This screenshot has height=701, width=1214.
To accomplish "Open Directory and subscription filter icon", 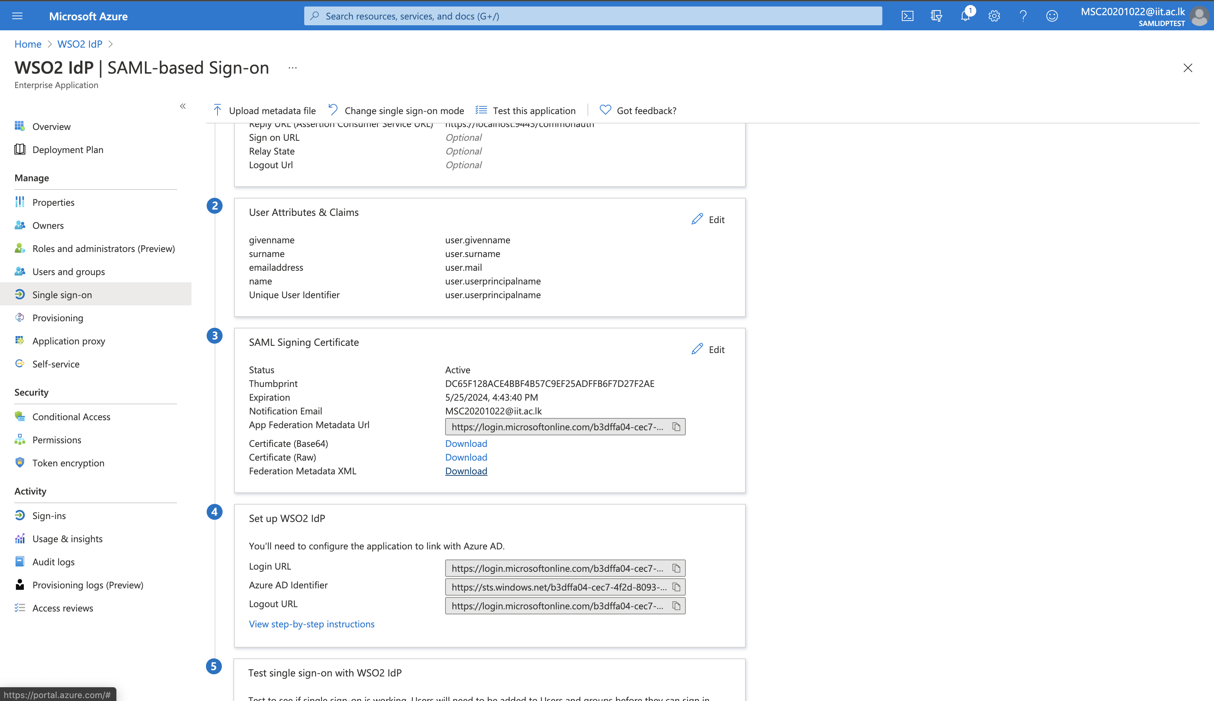I will pos(936,16).
